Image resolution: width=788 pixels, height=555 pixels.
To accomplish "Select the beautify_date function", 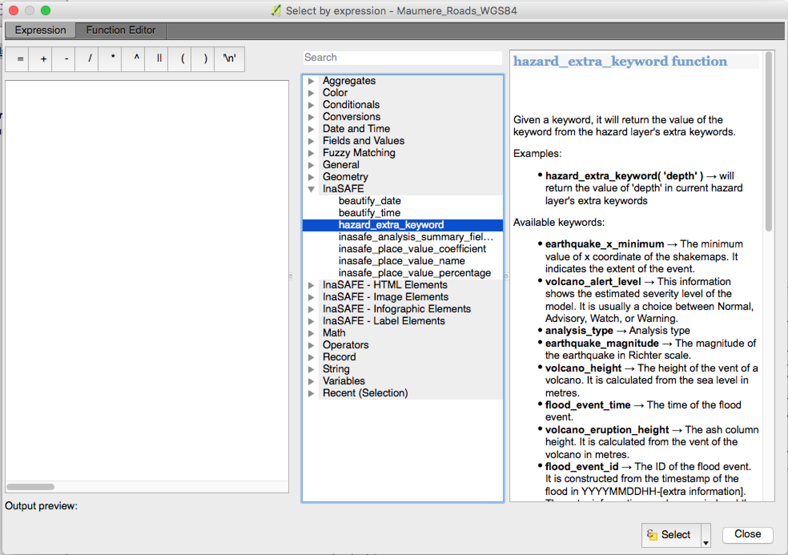I will [x=370, y=201].
